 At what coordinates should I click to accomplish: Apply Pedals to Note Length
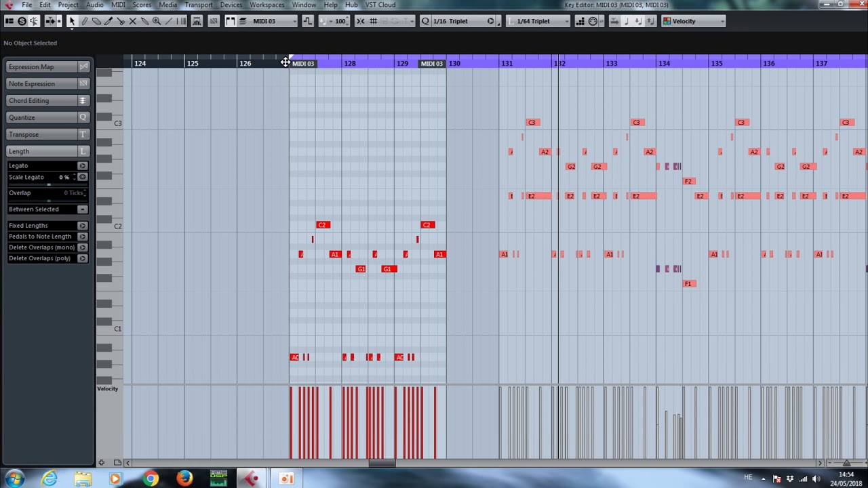pyautogui.click(x=82, y=237)
